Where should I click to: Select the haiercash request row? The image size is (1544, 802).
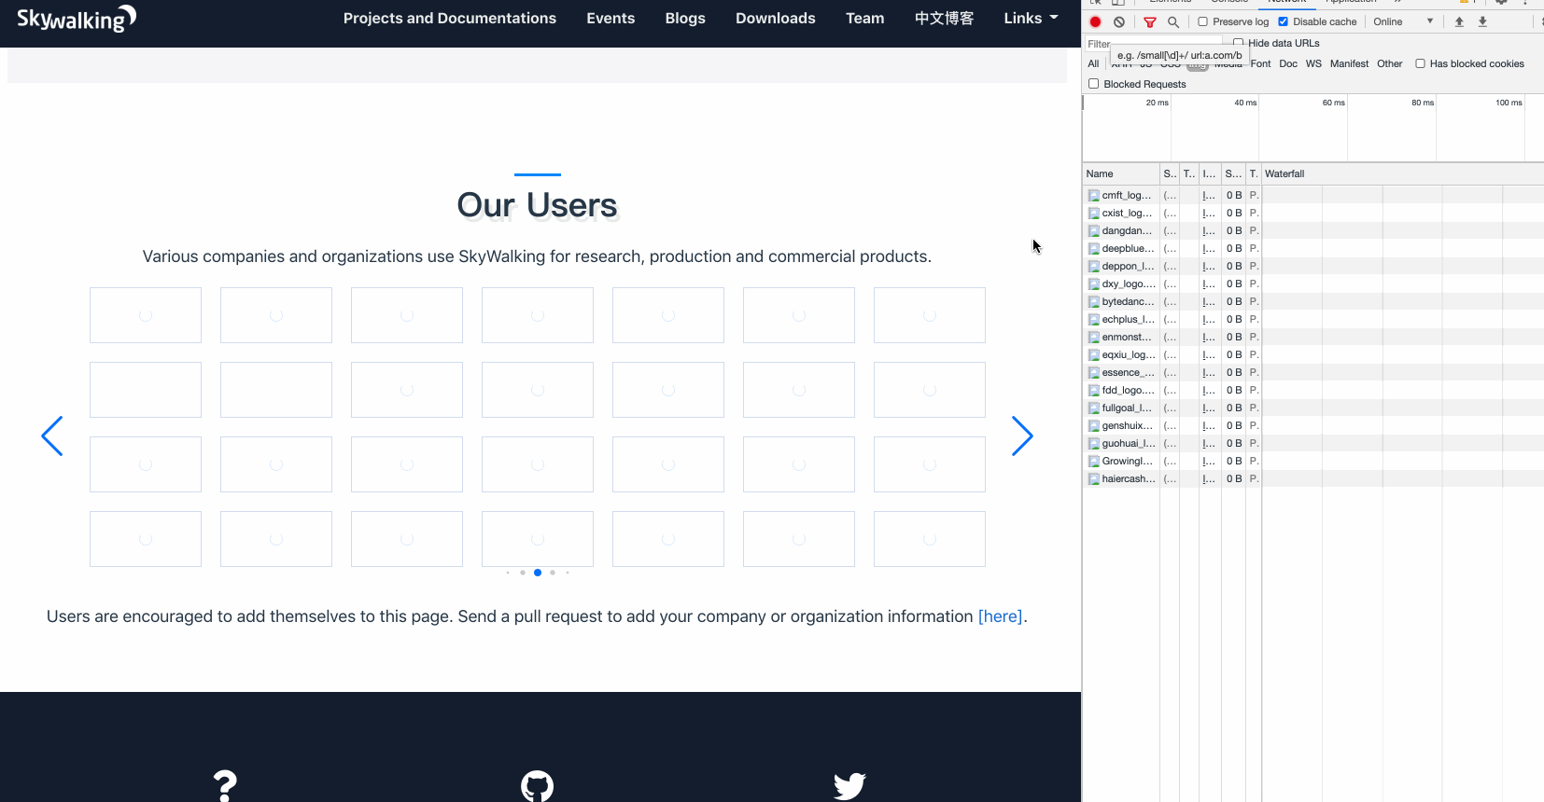(x=1313, y=478)
